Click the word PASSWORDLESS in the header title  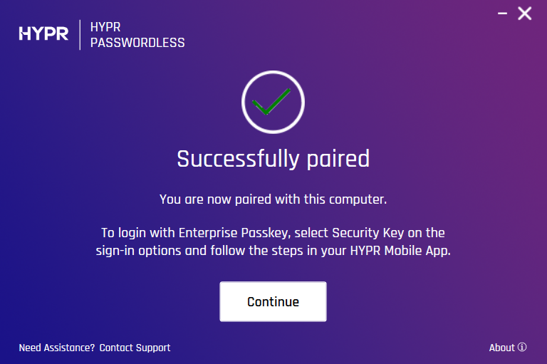coord(137,43)
